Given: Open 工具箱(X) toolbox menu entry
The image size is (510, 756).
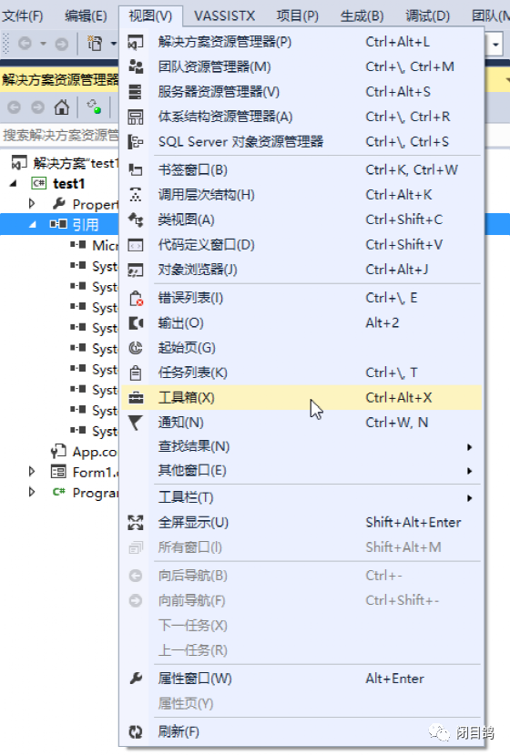Looking at the screenshot, I should 301,397.
